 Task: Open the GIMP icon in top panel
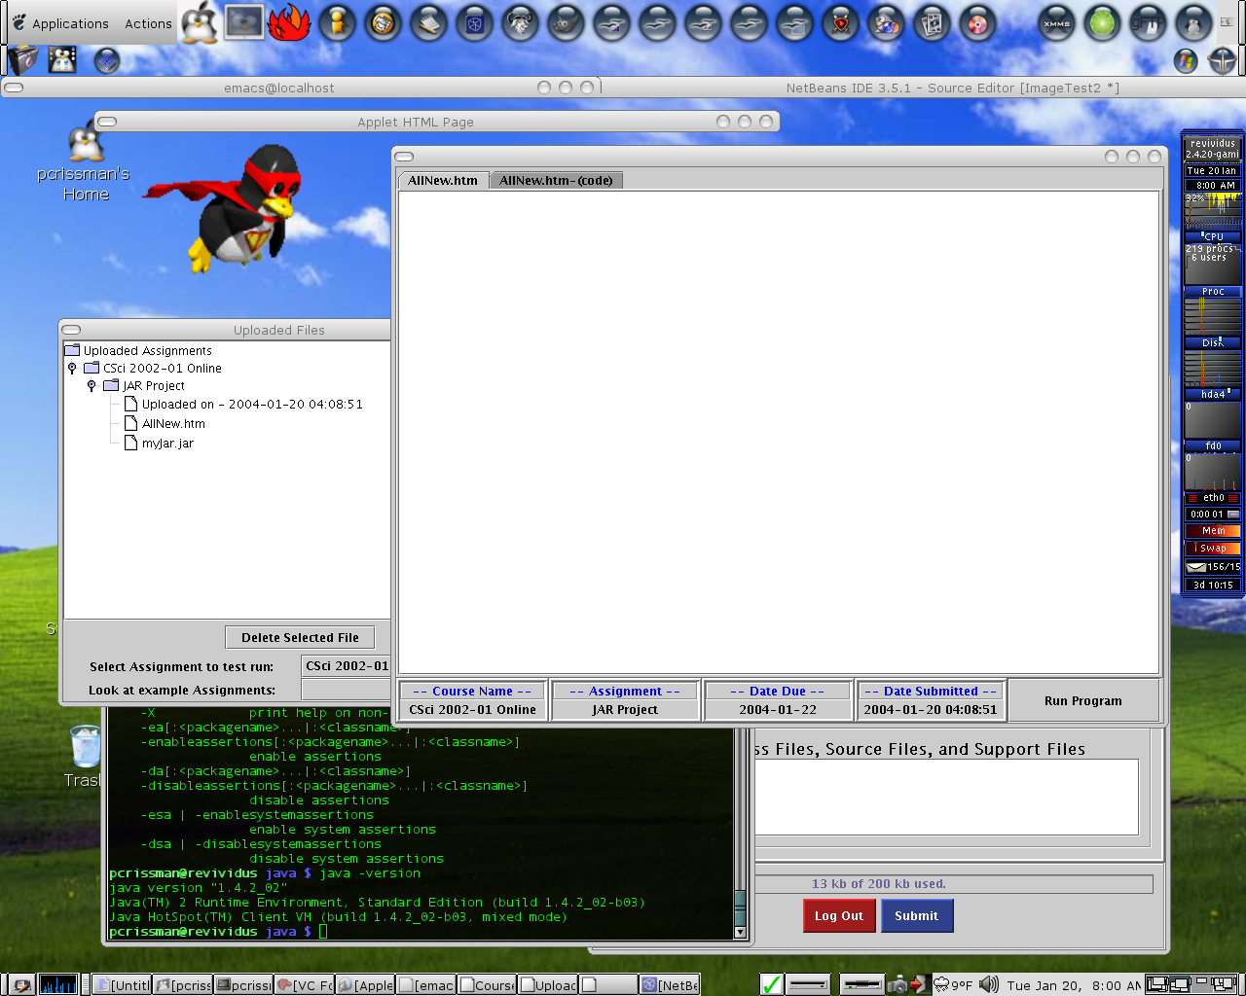point(566,23)
